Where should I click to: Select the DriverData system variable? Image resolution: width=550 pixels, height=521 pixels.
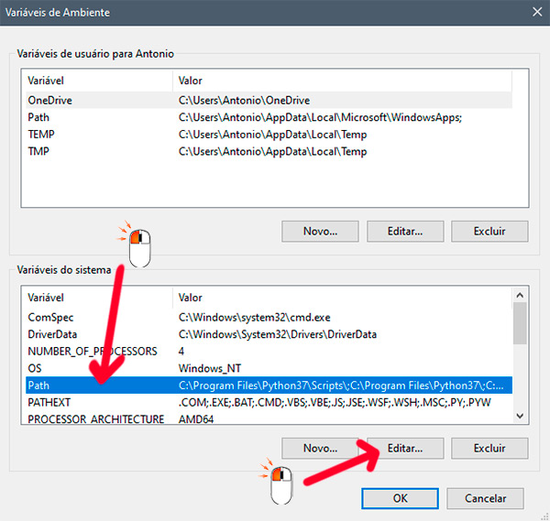(269, 334)
